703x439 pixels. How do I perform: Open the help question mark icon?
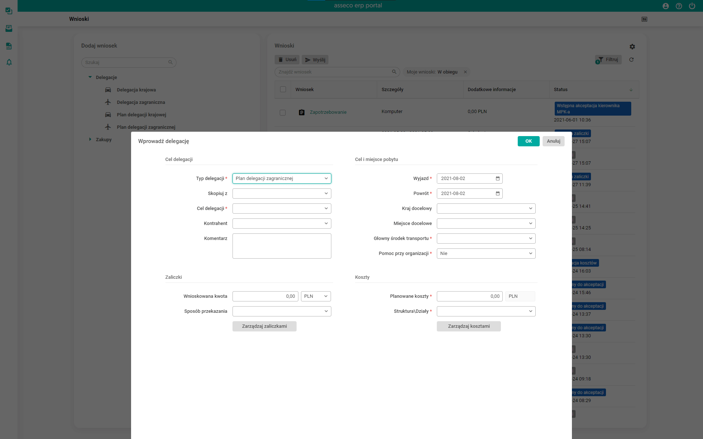679,6
